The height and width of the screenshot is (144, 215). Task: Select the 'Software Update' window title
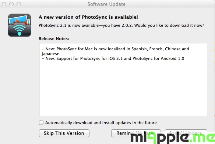pos(106,4)
